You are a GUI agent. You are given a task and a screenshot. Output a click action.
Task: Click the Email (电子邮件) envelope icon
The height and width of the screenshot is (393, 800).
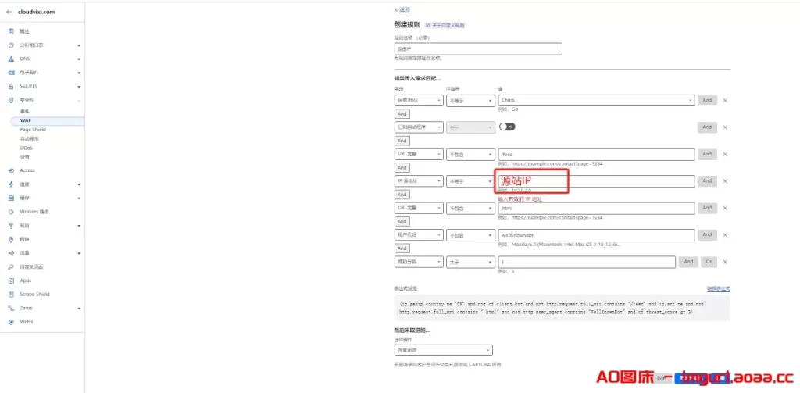pos(11,73)
